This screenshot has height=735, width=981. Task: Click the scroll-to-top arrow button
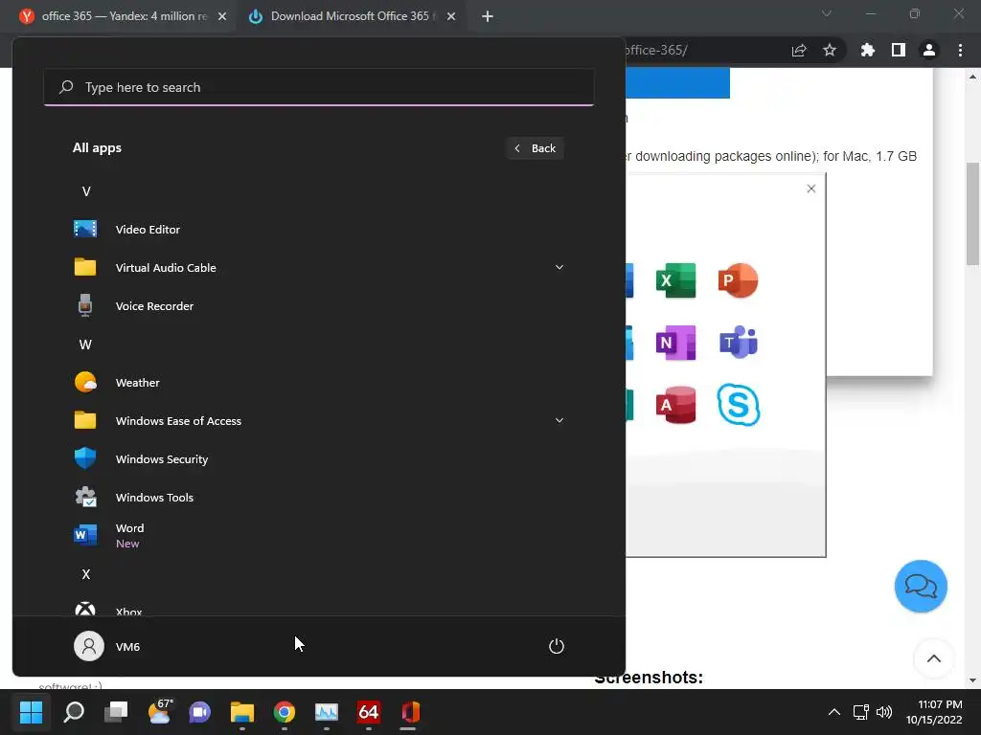(x=933, y=658)
